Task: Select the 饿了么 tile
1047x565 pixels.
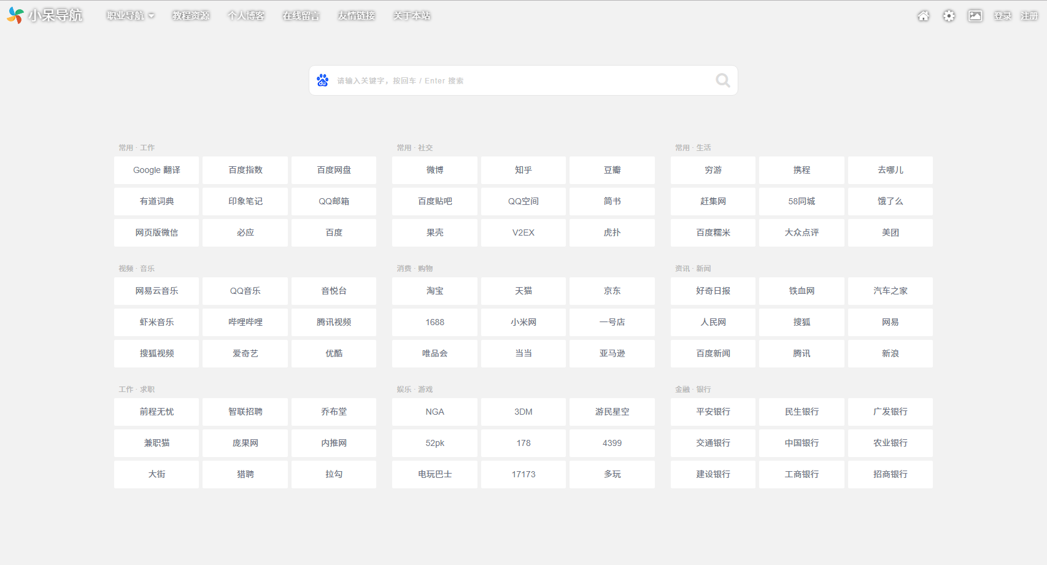Action: [891, 201]
